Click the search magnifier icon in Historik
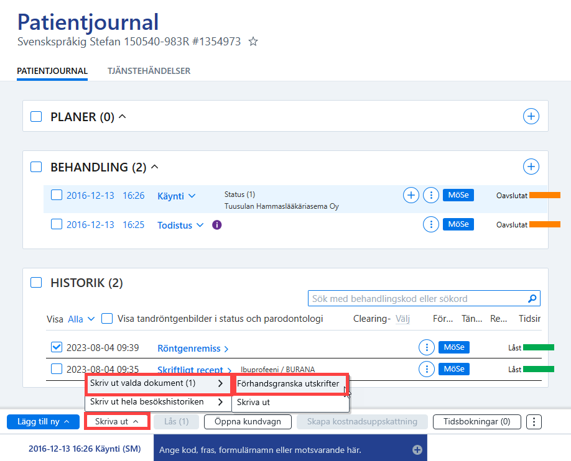The image size is (571, 461). (x=532, y=299)
